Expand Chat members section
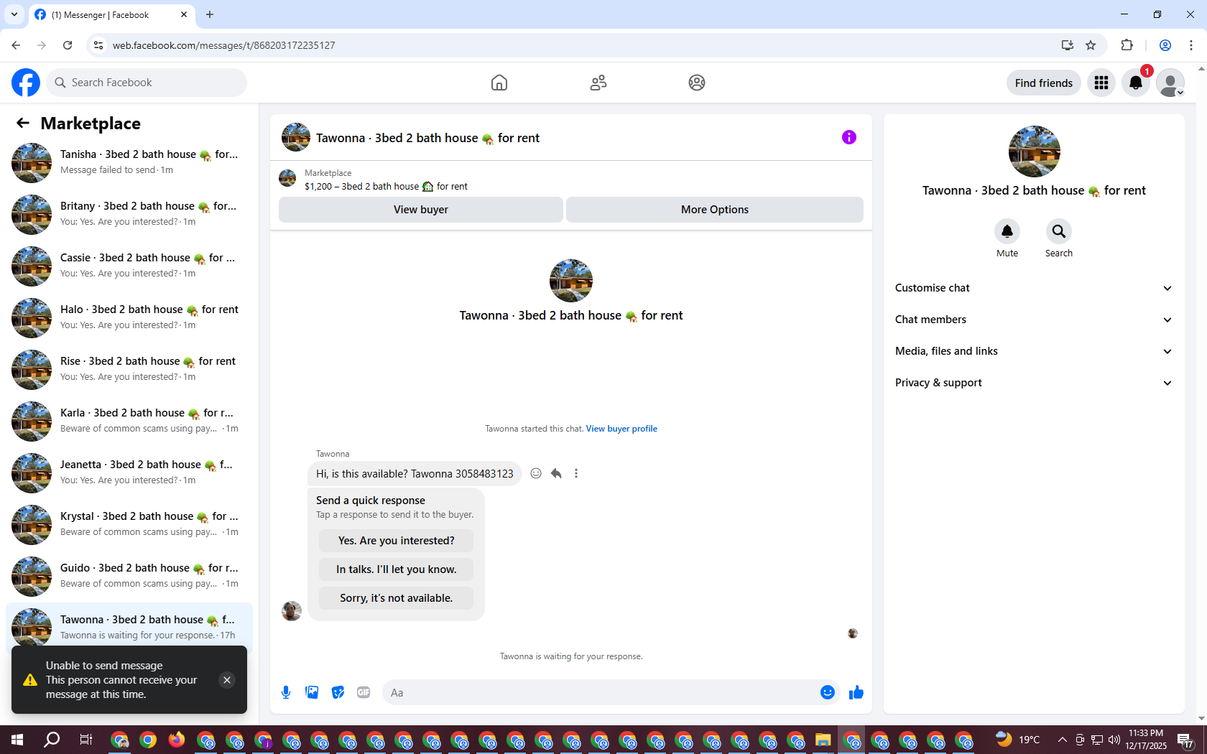Viewport: 1207px width, 754px height. coord(1034,320)
